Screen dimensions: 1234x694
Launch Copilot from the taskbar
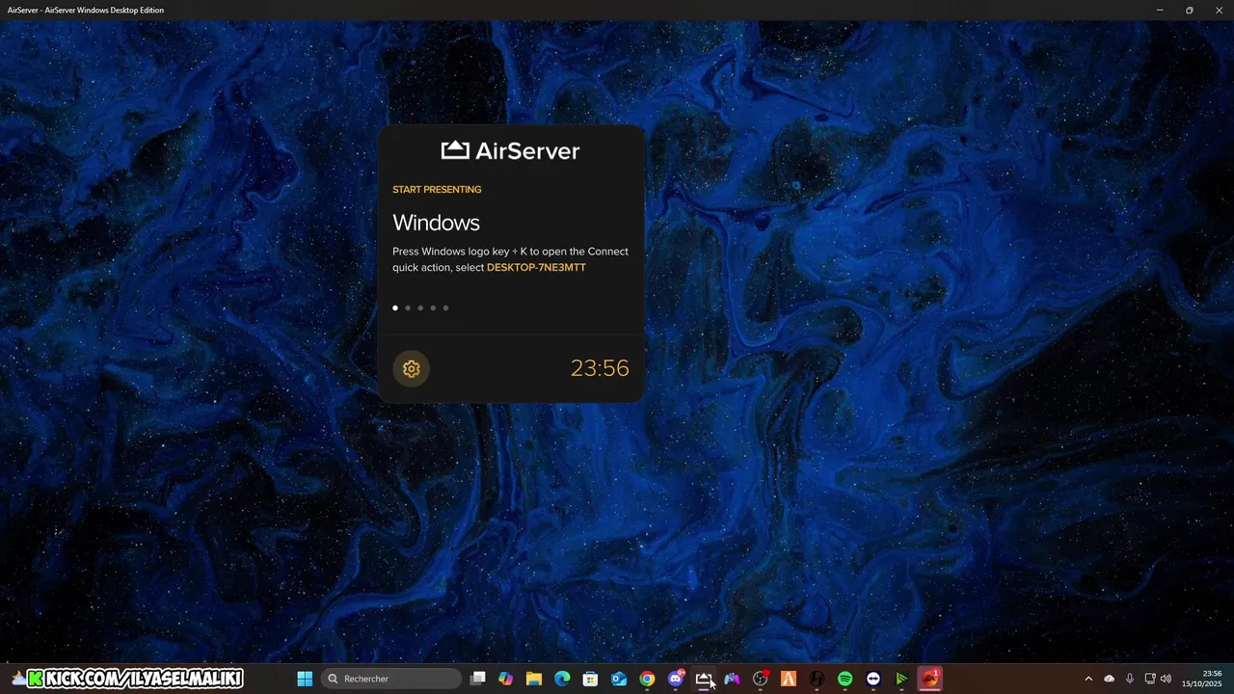point(505,679)
